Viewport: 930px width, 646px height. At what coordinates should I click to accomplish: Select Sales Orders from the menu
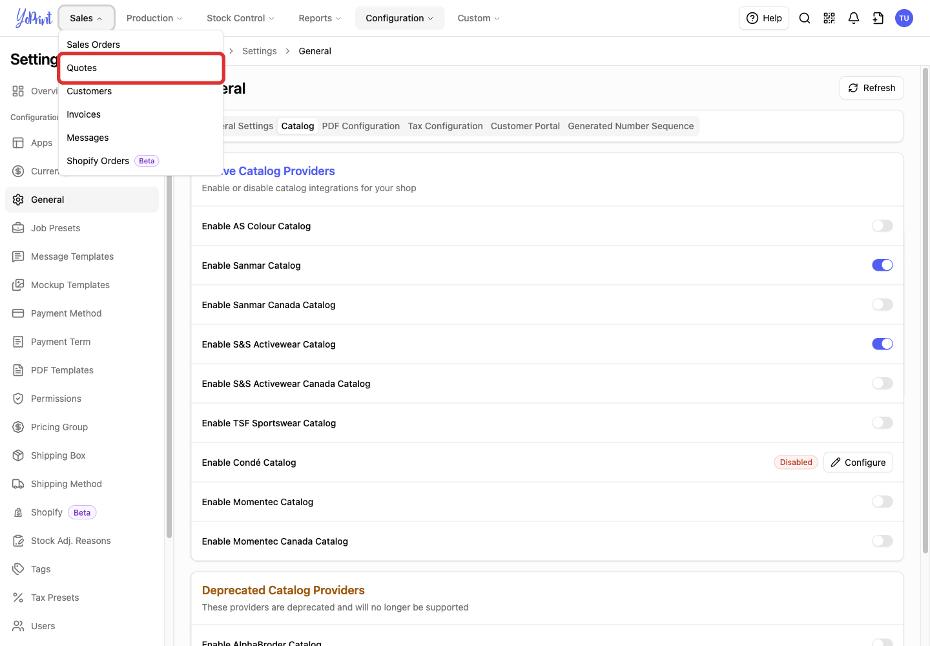pyautogui.click(x=141, y=45)
